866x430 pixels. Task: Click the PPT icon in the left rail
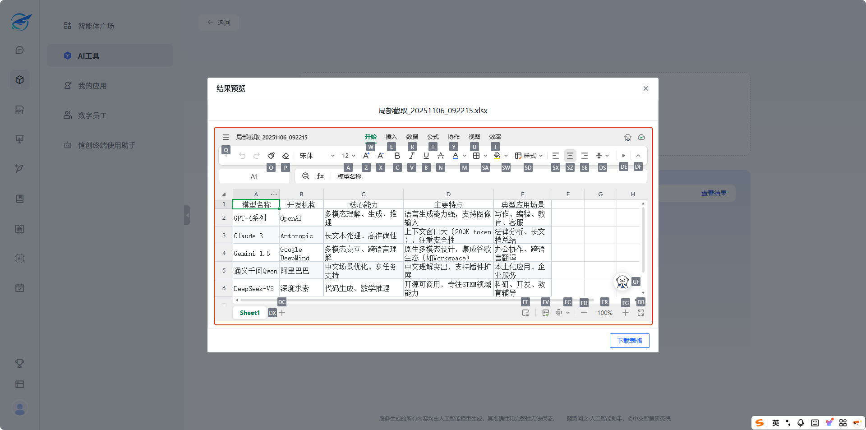pyautogui.click(x=19, y=110)
